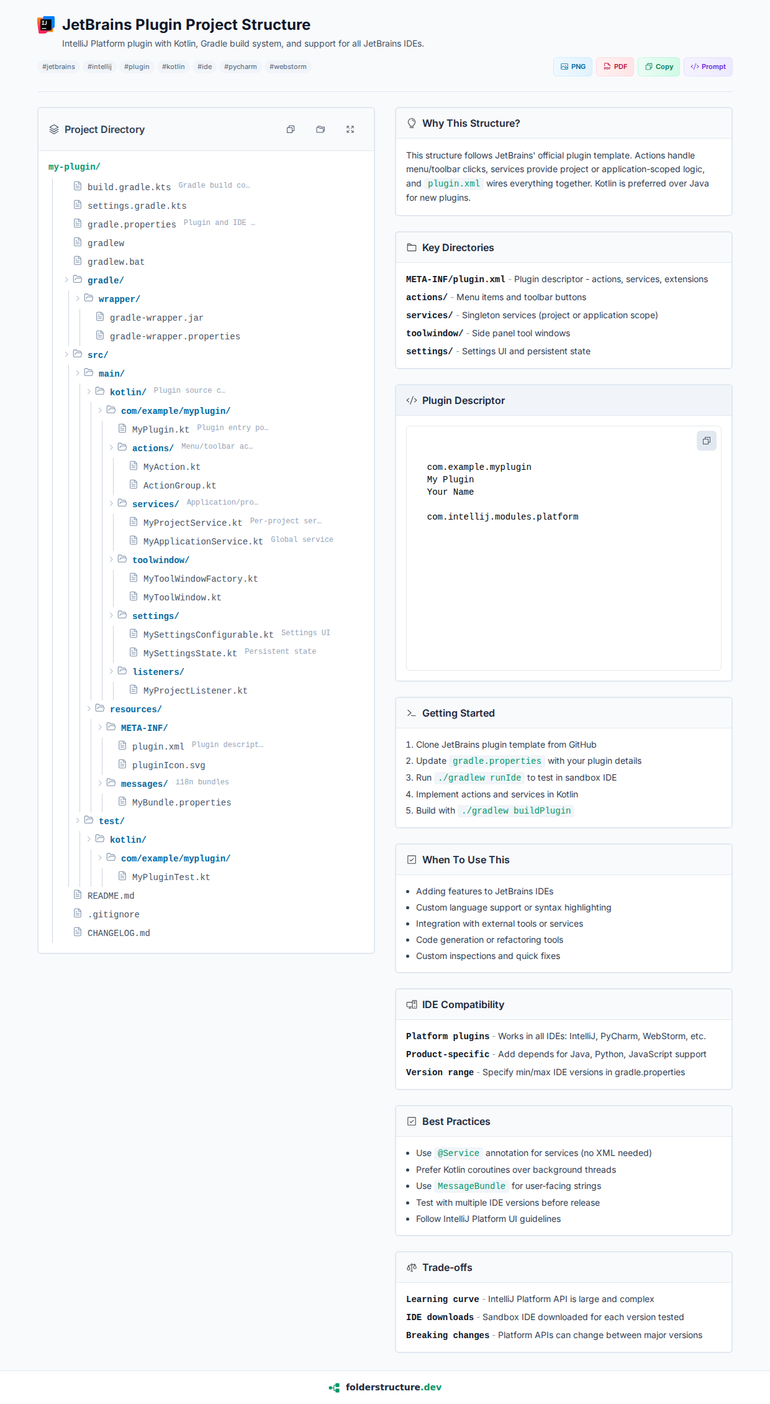770x1404 pixels.
Task: Export the structure as PDF
Action: tap(615, 67)
